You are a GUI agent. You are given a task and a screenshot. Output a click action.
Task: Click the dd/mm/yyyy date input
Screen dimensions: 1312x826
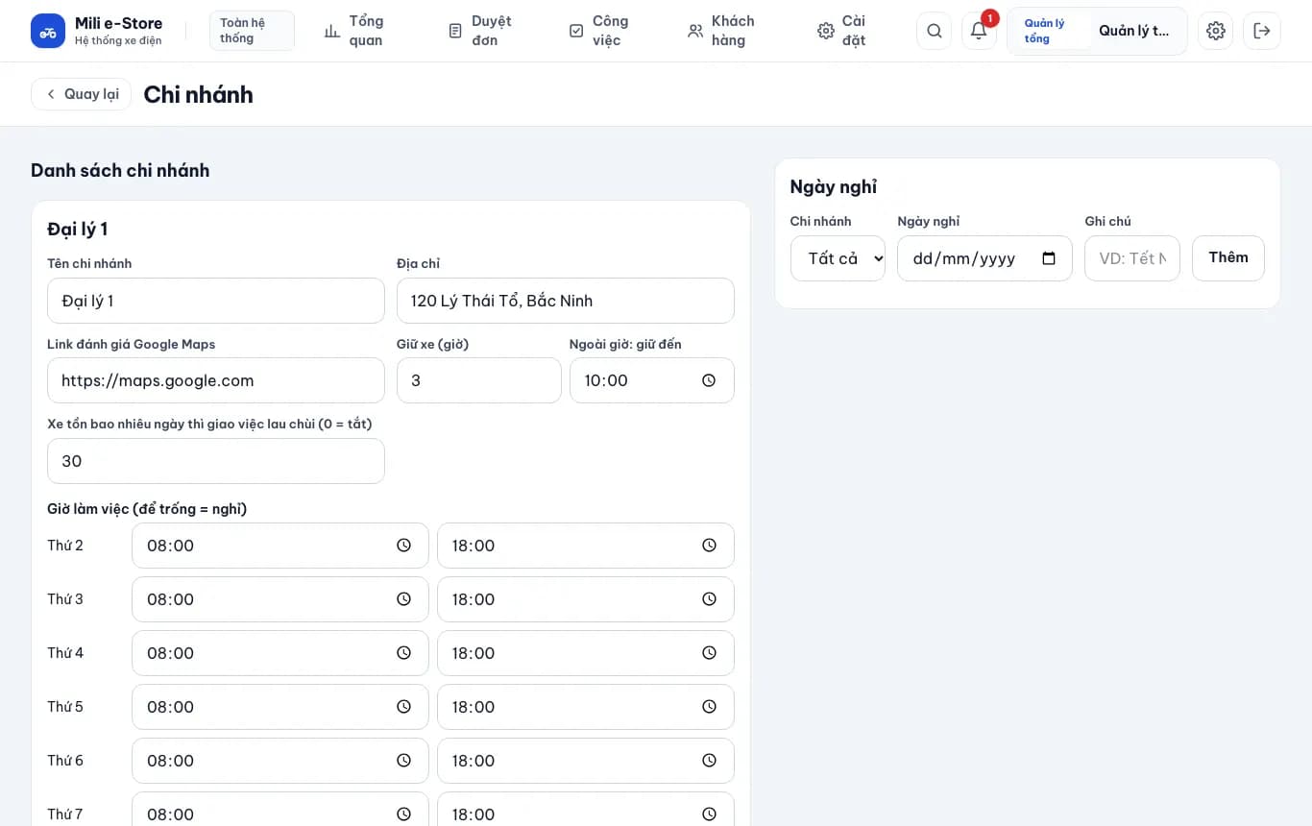point(984,258)
